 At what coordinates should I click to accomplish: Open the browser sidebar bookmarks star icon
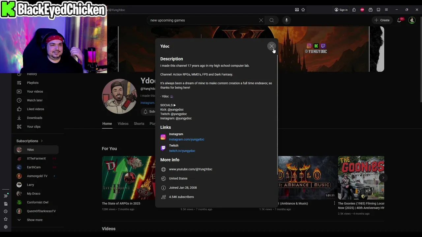point(6,219)
